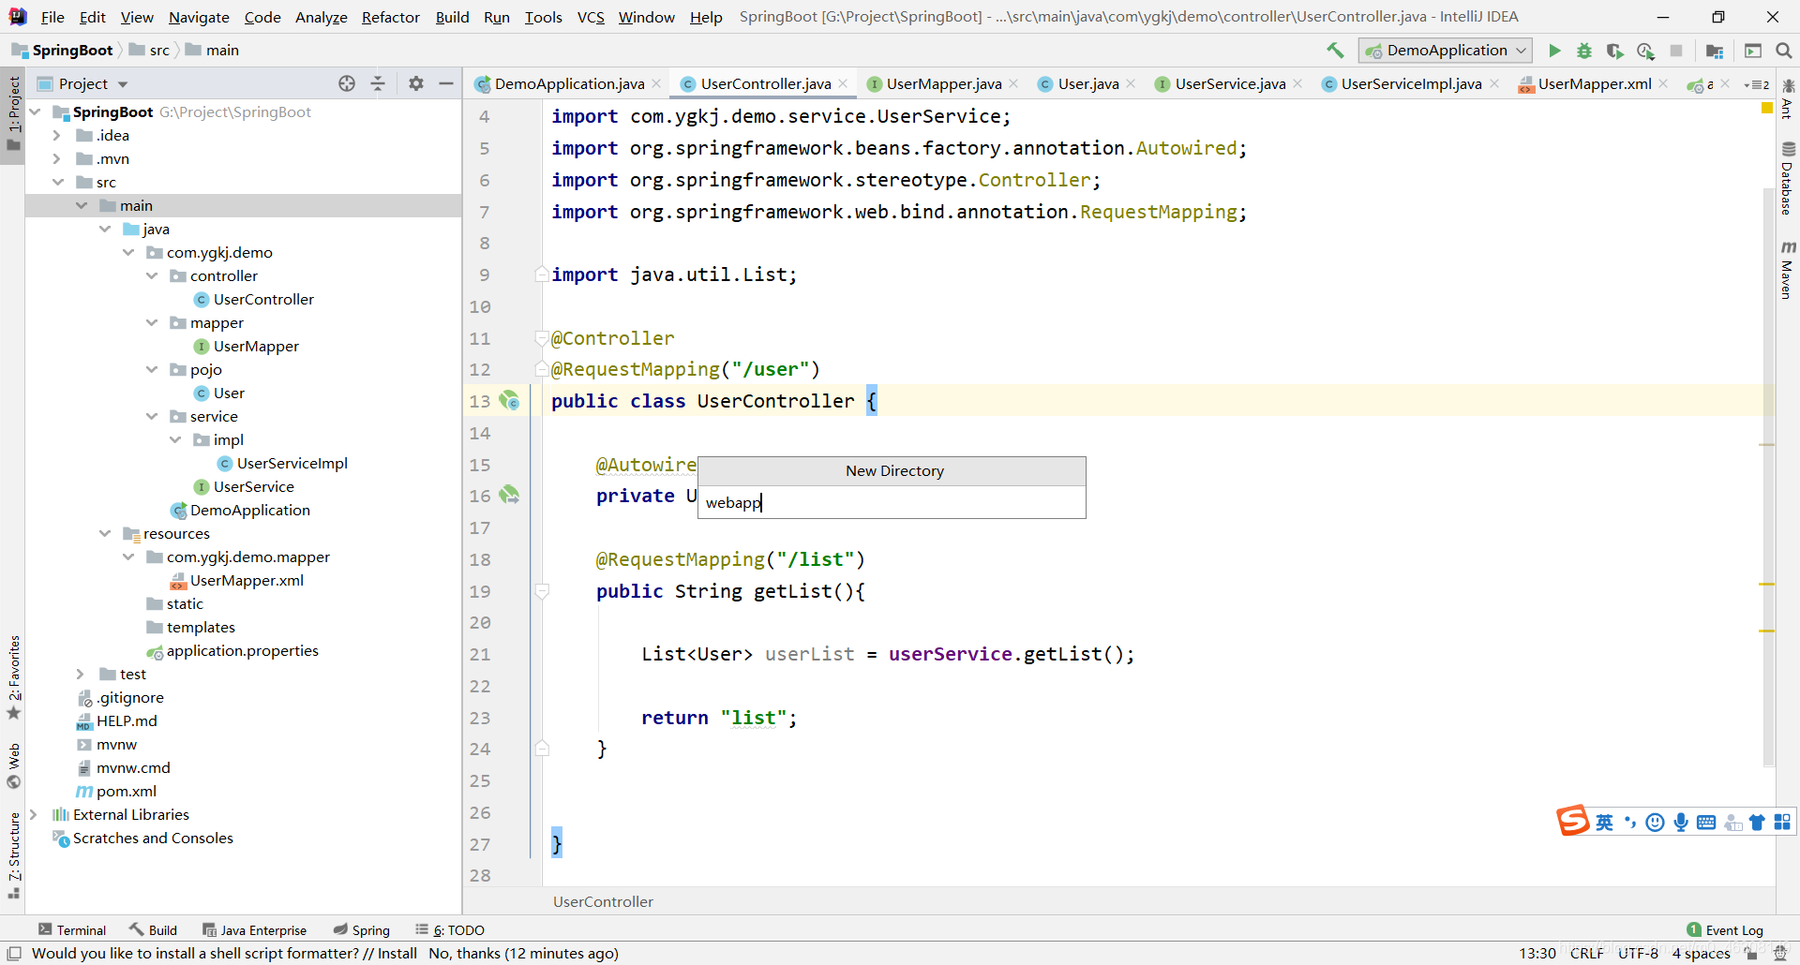
Task: Open Project panel settings gear
Action: click(x=416, y=83)
